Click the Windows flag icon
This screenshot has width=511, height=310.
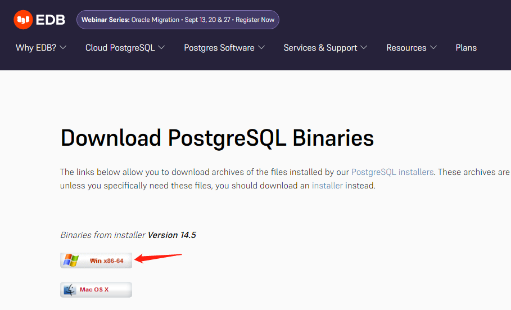[71, 260]
